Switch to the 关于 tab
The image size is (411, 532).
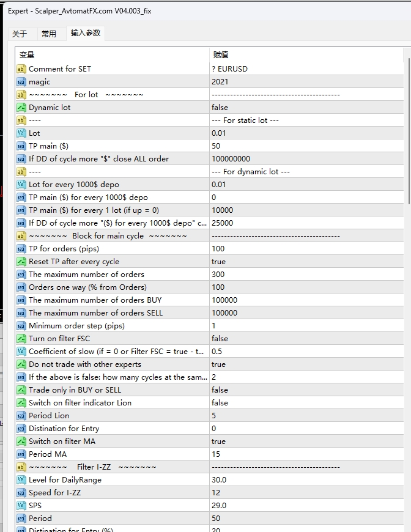coord(20,34)
